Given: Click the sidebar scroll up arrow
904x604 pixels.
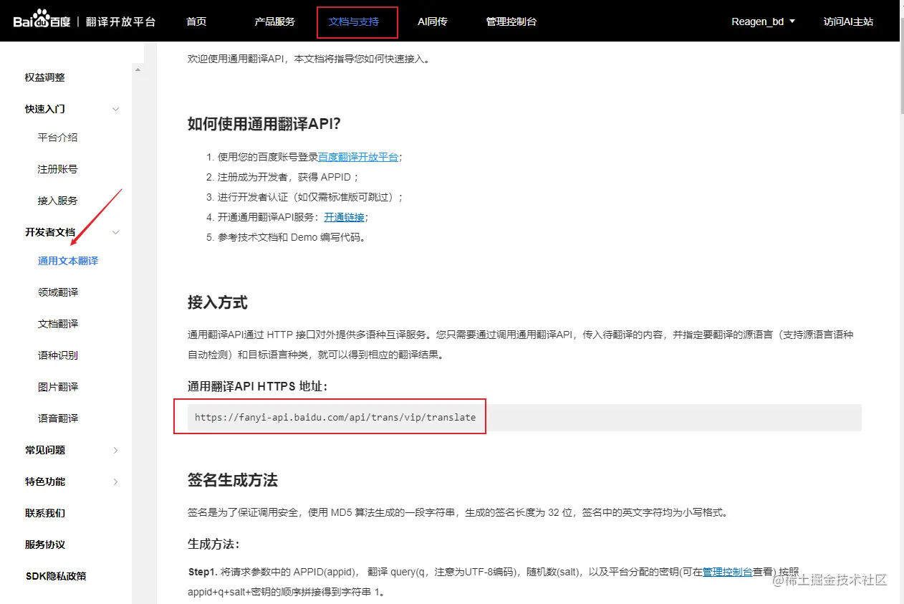Looking at the screenshot, I should (138, 69).
